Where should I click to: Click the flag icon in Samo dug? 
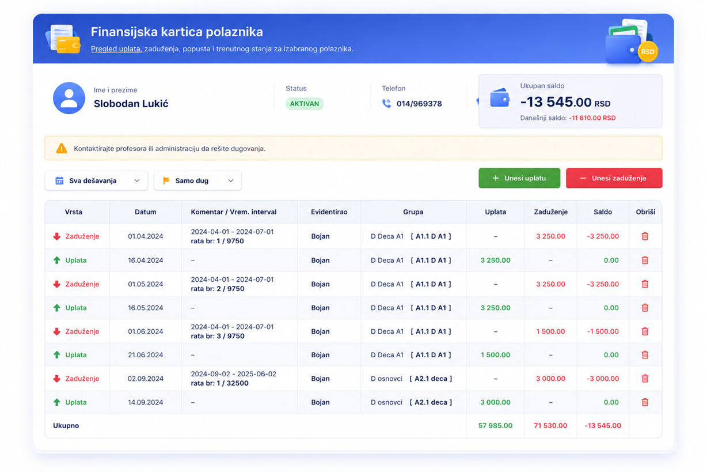point(166,181)
